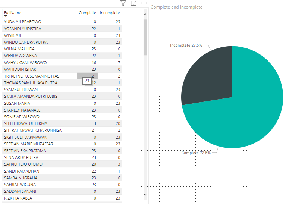
Task: Click the Complete 72.5% data label
Action: point(196,153)
